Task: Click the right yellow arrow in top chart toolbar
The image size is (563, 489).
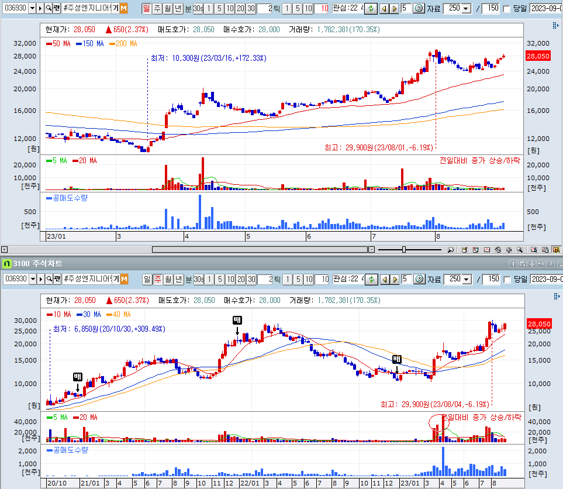Action: (x=394, y=9)
